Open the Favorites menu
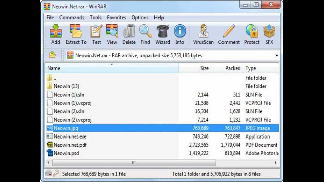Viewport: 324px width, 182px height. coord(116,18)
